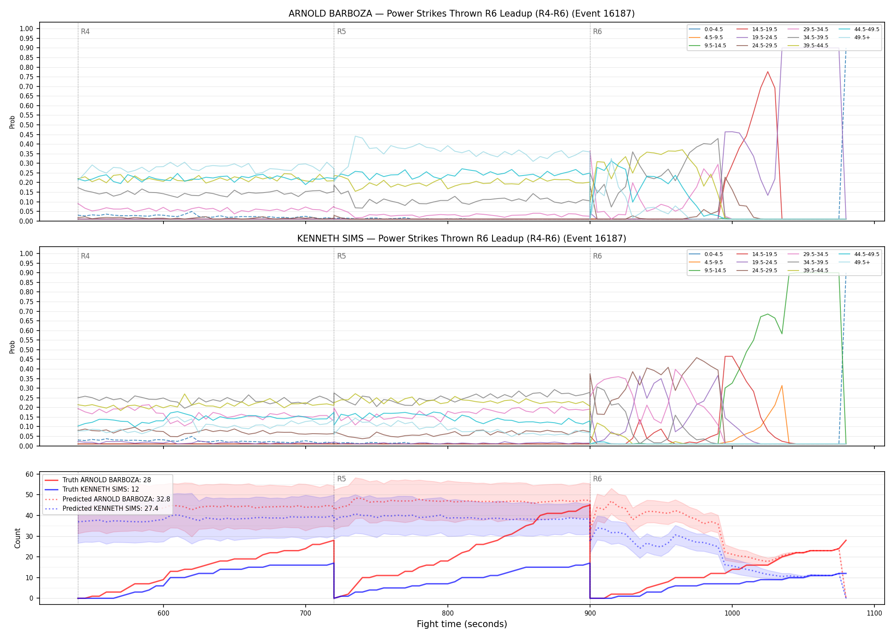Click the 1.00 Prob tick in the Barboza chart
Viewport: 894px width, 639px height.
click(26, 29)
